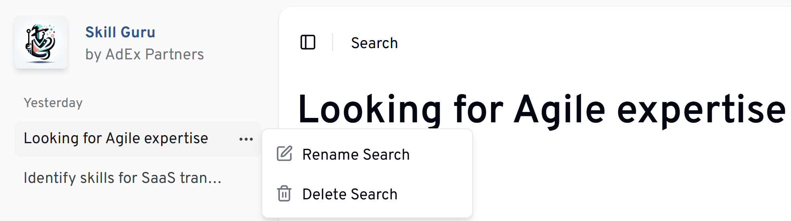This screenshot has height=221, width=791.
Task: Choose Delete Search from the context menu
Action: click(x=350, y=194)
